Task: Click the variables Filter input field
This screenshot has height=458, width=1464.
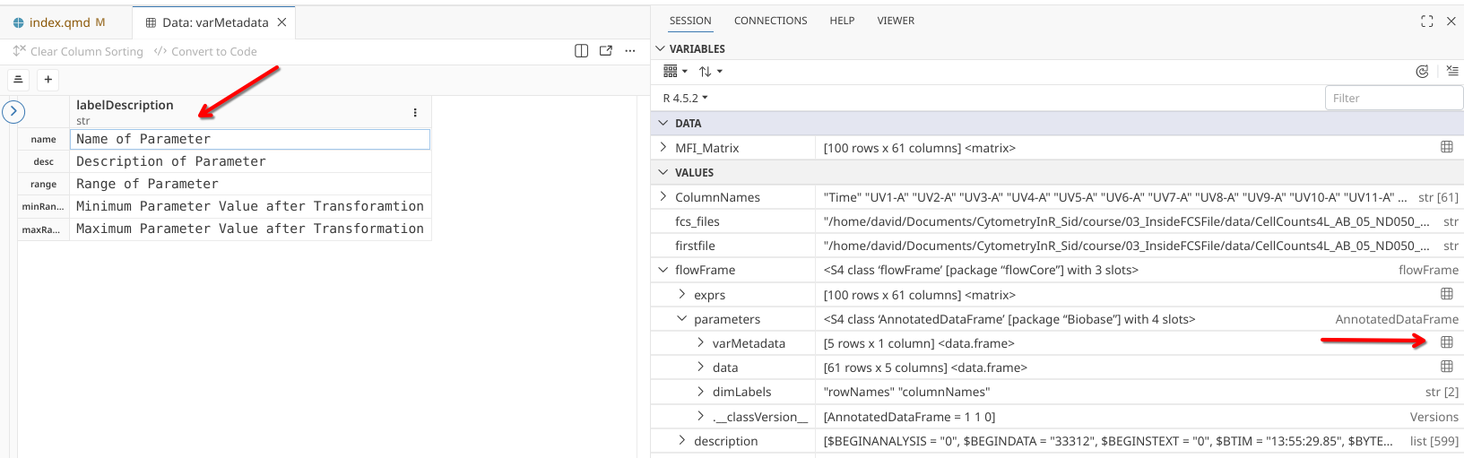Action: point(1391,98)
